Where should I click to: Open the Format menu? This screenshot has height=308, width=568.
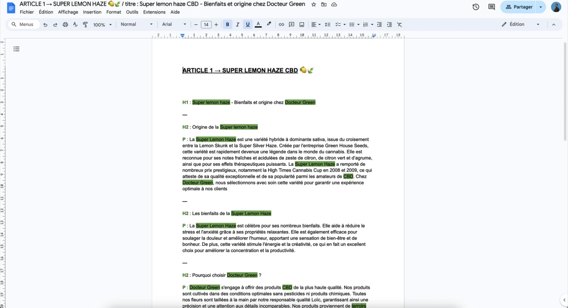pos(113,12)
